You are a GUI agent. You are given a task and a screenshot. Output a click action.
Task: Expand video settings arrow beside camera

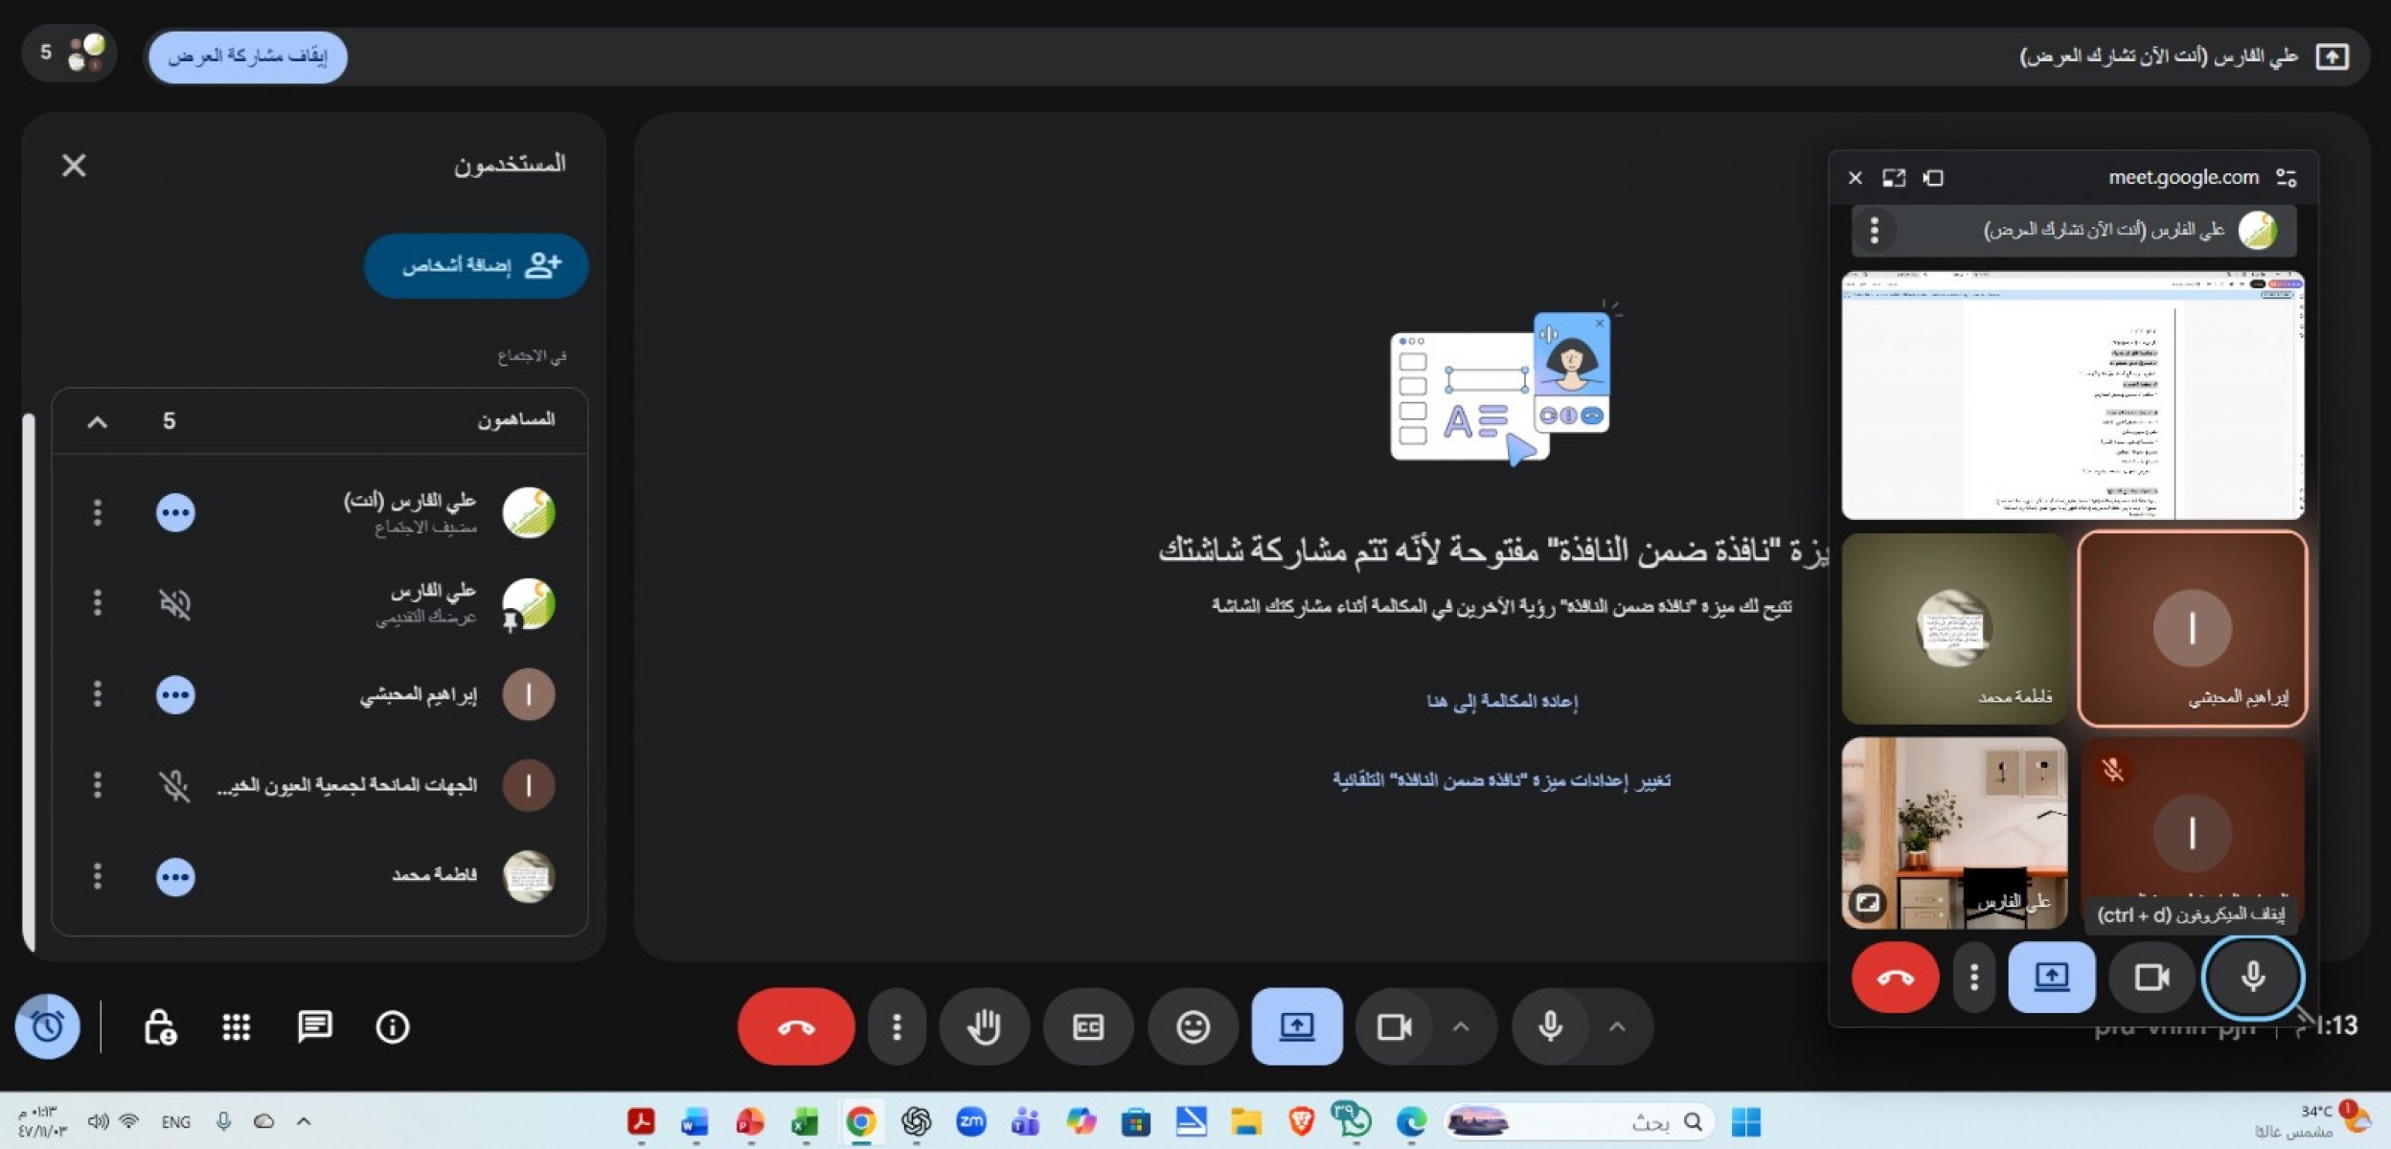click(1460, 1027)
